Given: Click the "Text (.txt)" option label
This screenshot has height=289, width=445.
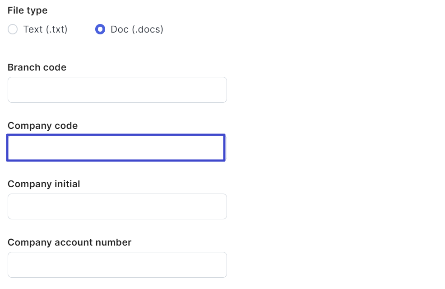Looking at the screenshot, I should point(45,29).
